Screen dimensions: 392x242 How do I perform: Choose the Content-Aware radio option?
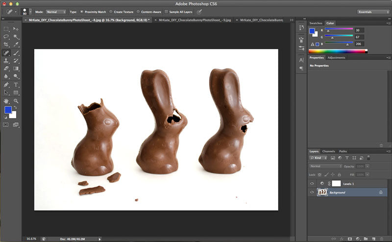pos(138,11)
